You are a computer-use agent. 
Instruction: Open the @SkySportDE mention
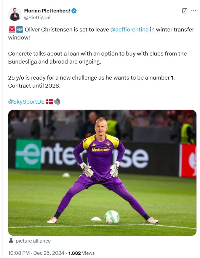click(26, 102)
